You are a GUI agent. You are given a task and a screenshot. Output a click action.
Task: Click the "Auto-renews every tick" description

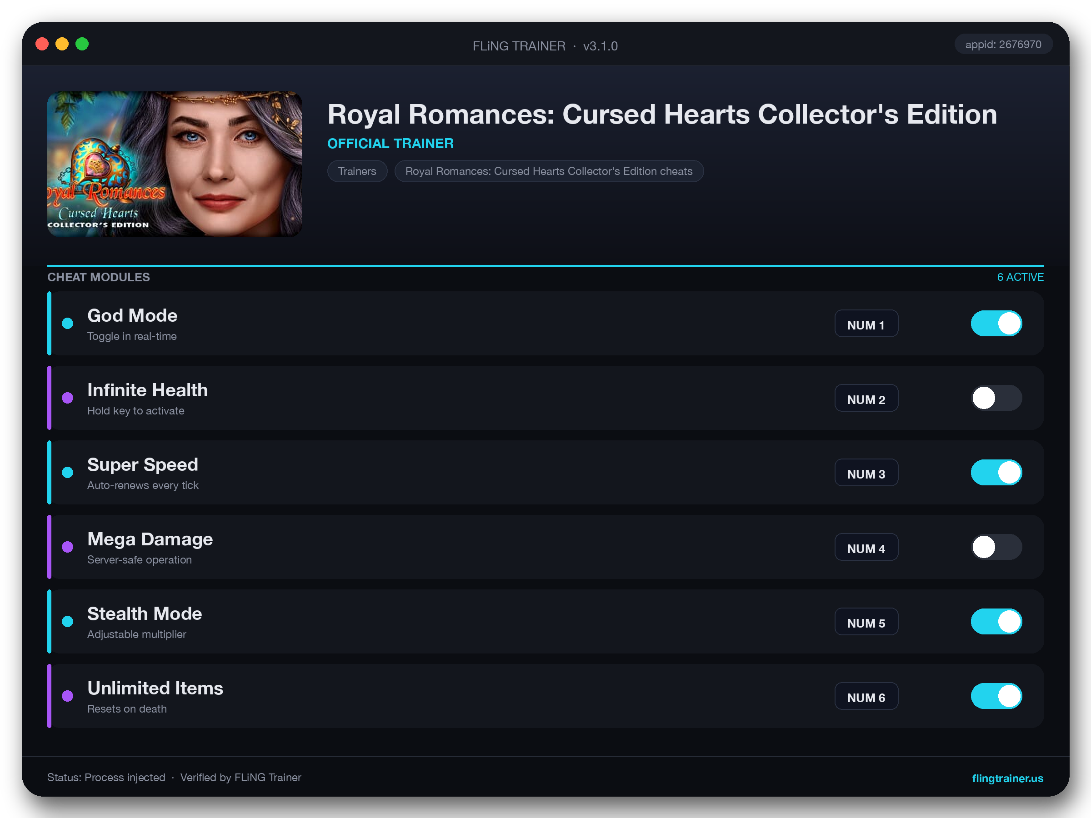click(x=143, y=485)
